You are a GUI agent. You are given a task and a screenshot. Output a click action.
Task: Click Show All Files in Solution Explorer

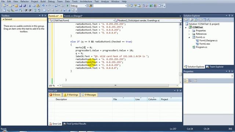[x=191, y=20]
